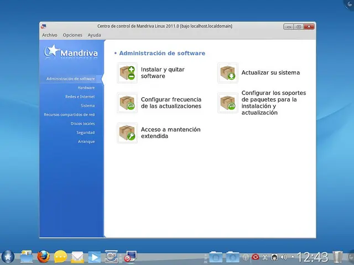This screenshot has height=265, width=354.
Task: Click the Instalar y quitar software label
Action: coord(163,73)
